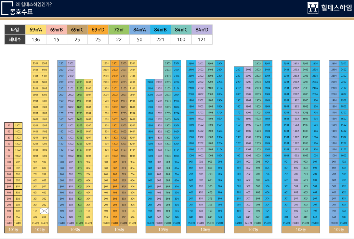The width and height of the screenshot is (354, 239).
Task: Click the Hillstate Heim logo icon
Action: (313, 8)
